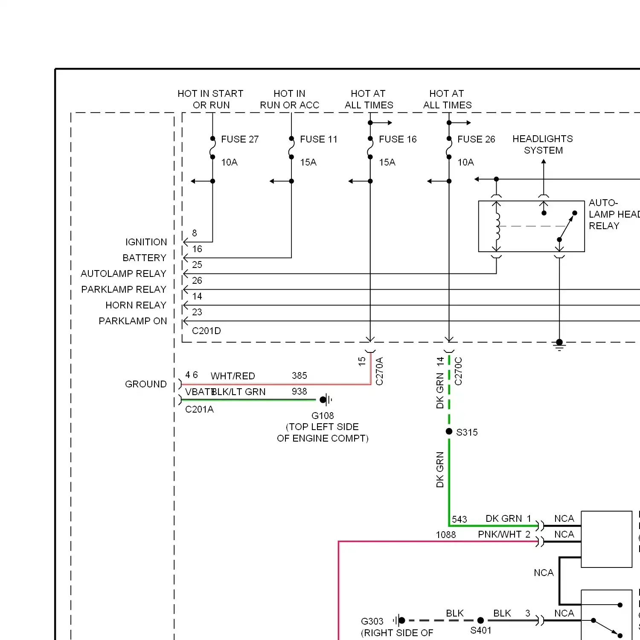Select the IGNITION pin label

click(x=146, y=242)
